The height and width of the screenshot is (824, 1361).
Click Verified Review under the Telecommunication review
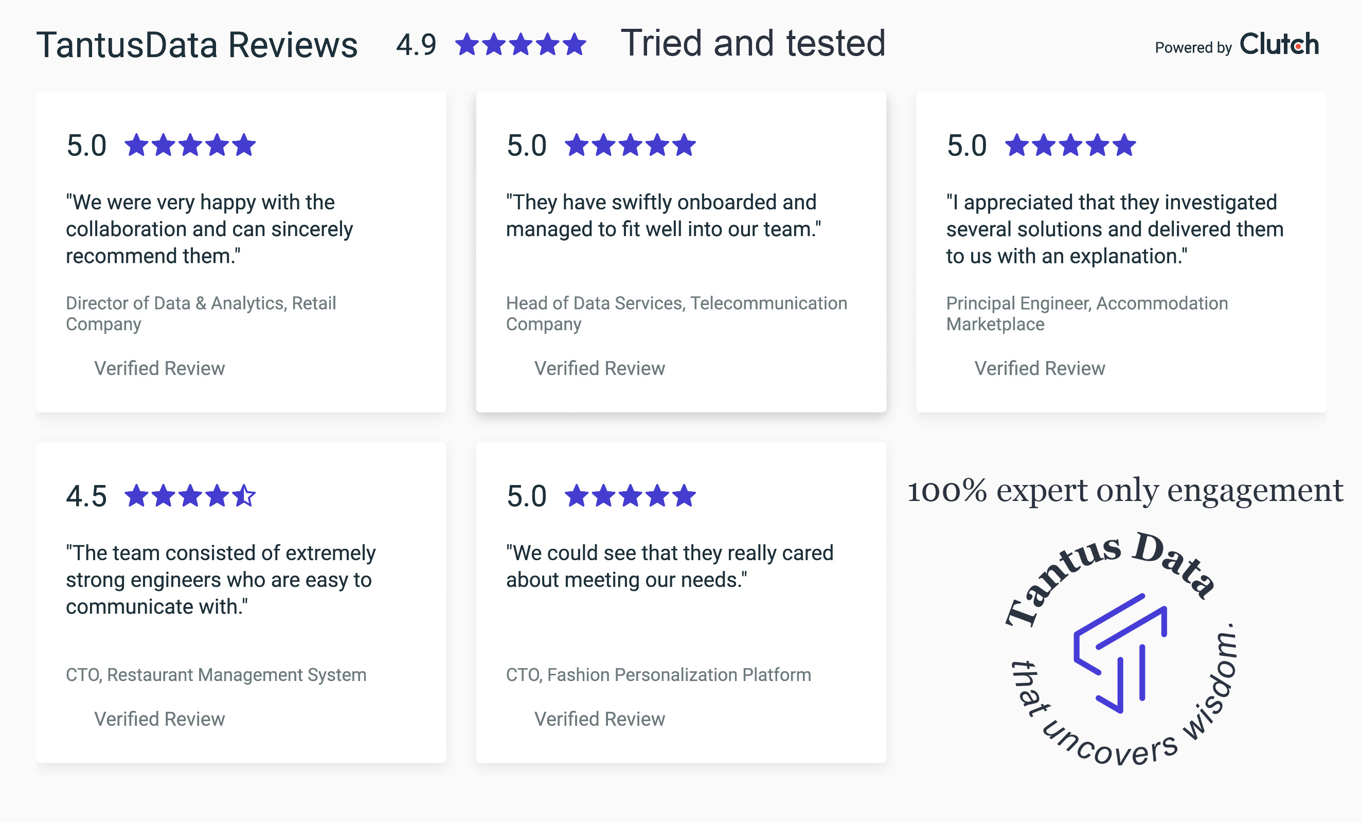599,368
